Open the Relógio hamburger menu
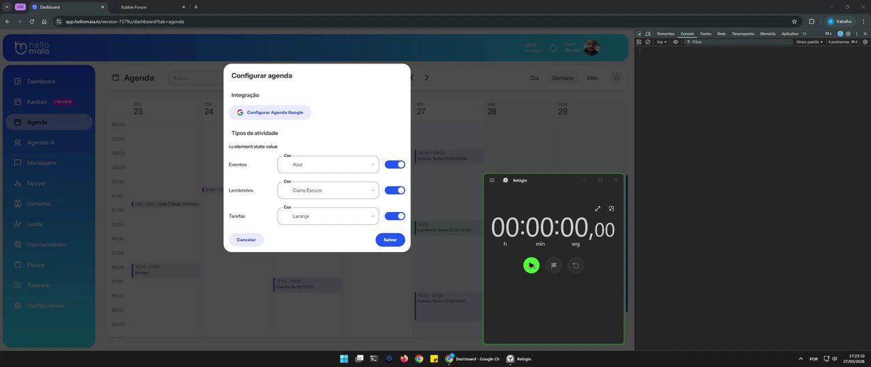This screenshot has width=871, height=367. point(492,180)
